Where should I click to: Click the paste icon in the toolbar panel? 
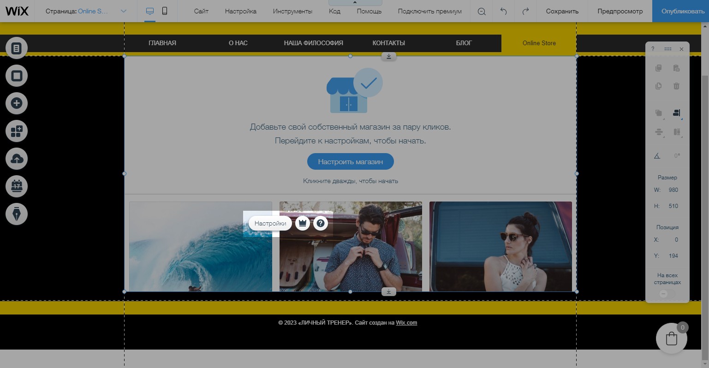click(x=676, y=68)
